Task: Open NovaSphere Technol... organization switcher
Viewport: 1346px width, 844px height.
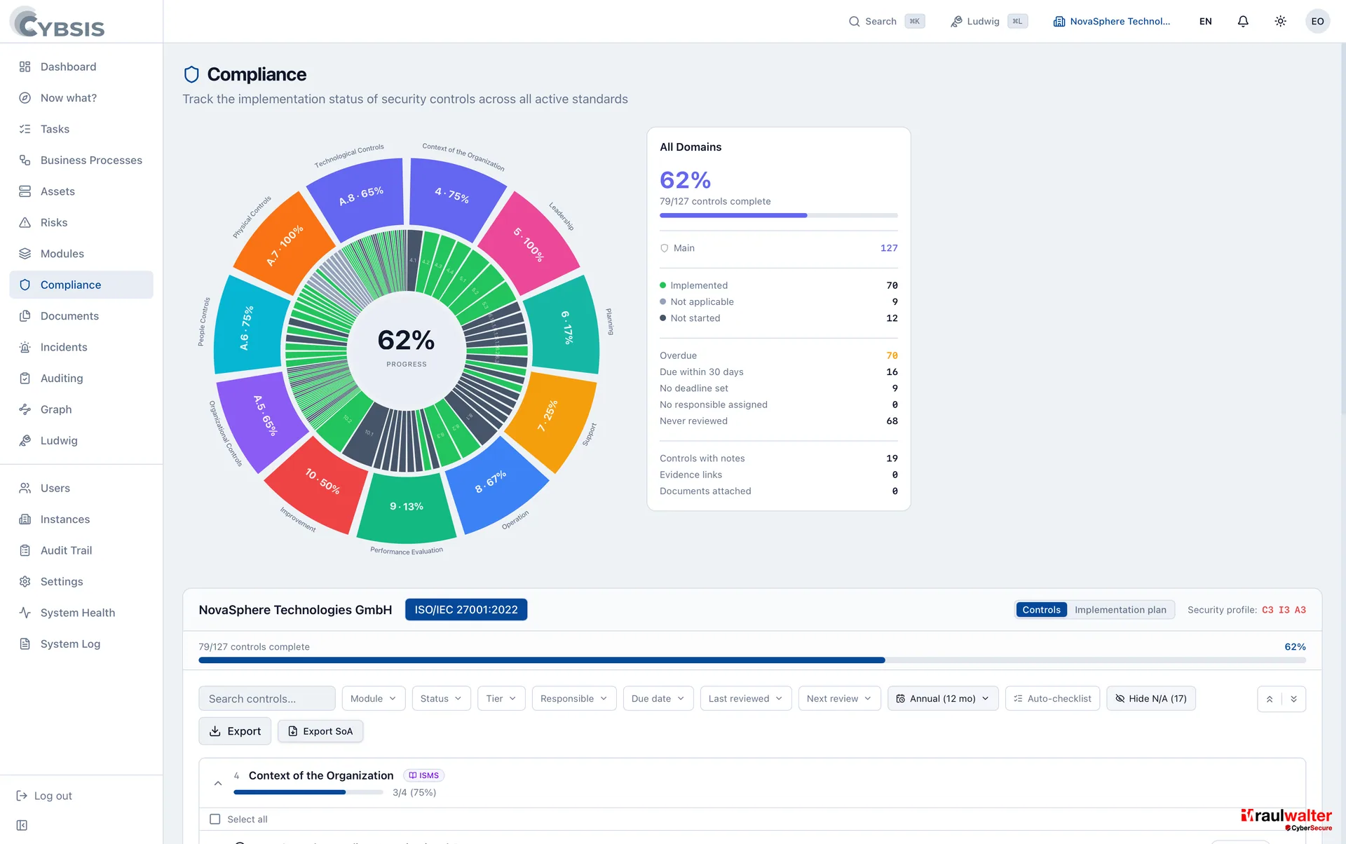Action: click(x=1112, y=21)
